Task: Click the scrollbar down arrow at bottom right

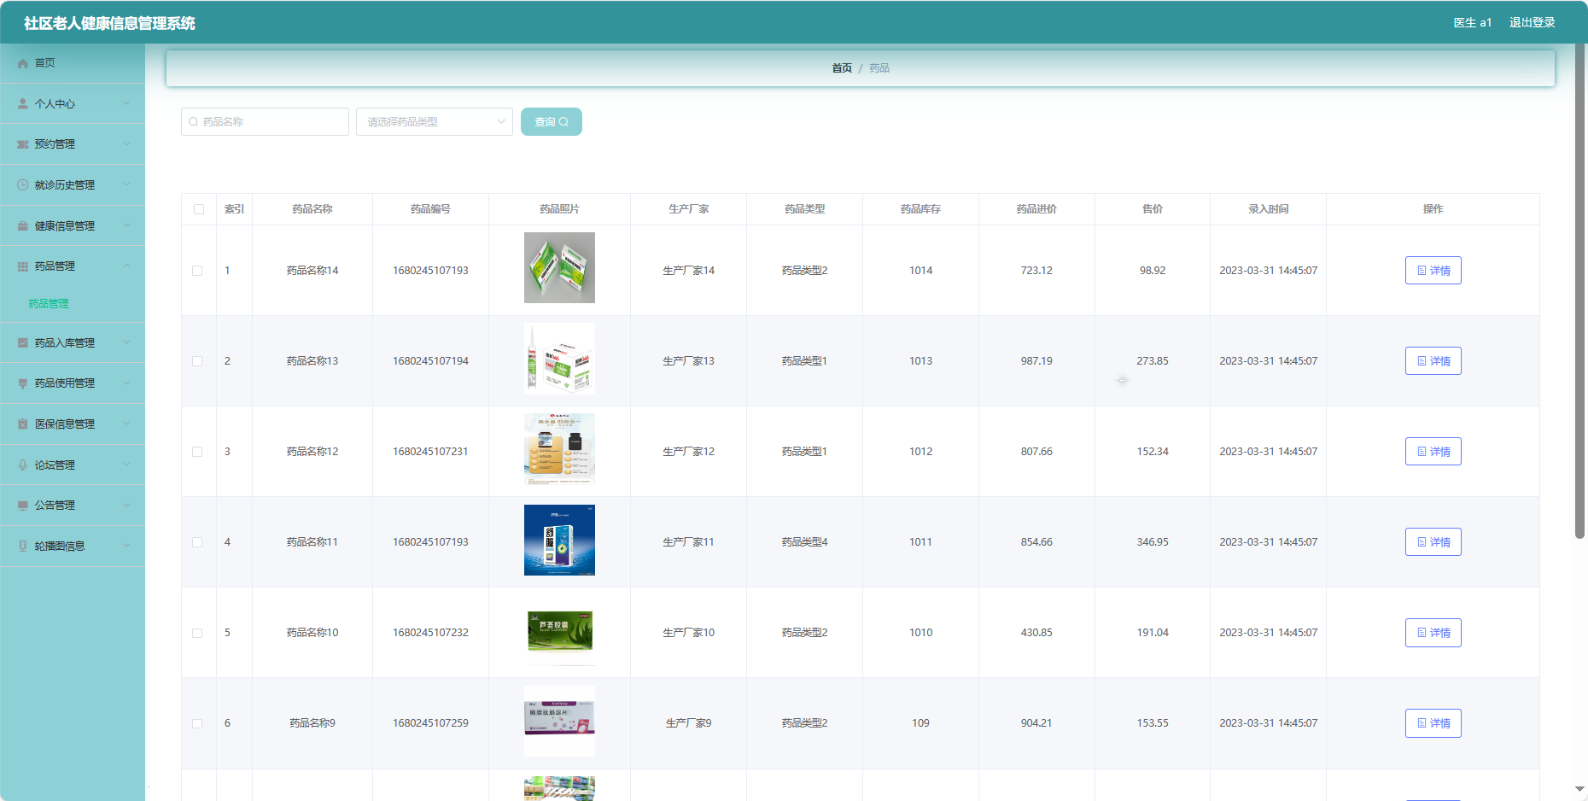Action: tap(1579, 790)
